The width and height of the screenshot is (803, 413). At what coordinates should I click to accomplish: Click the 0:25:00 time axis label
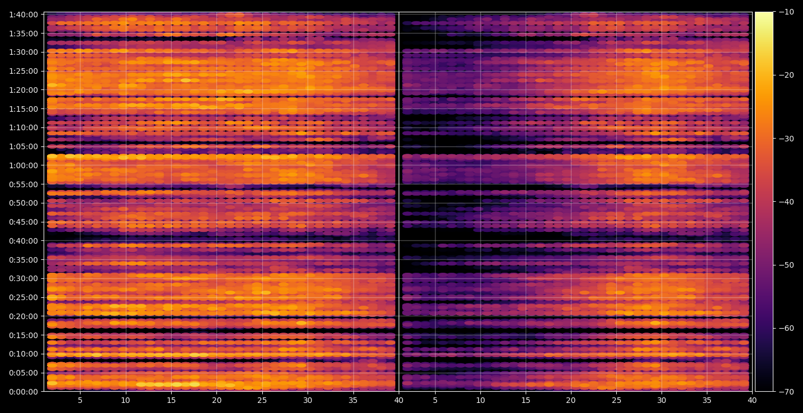[24, 297]
